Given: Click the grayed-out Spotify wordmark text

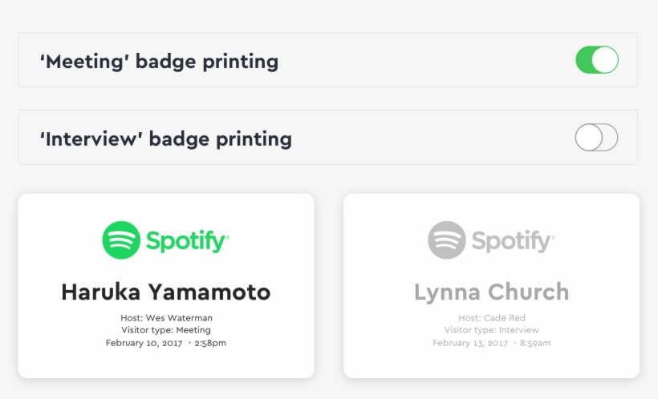Looking at the screenshot, I should (x=512, y=241).
